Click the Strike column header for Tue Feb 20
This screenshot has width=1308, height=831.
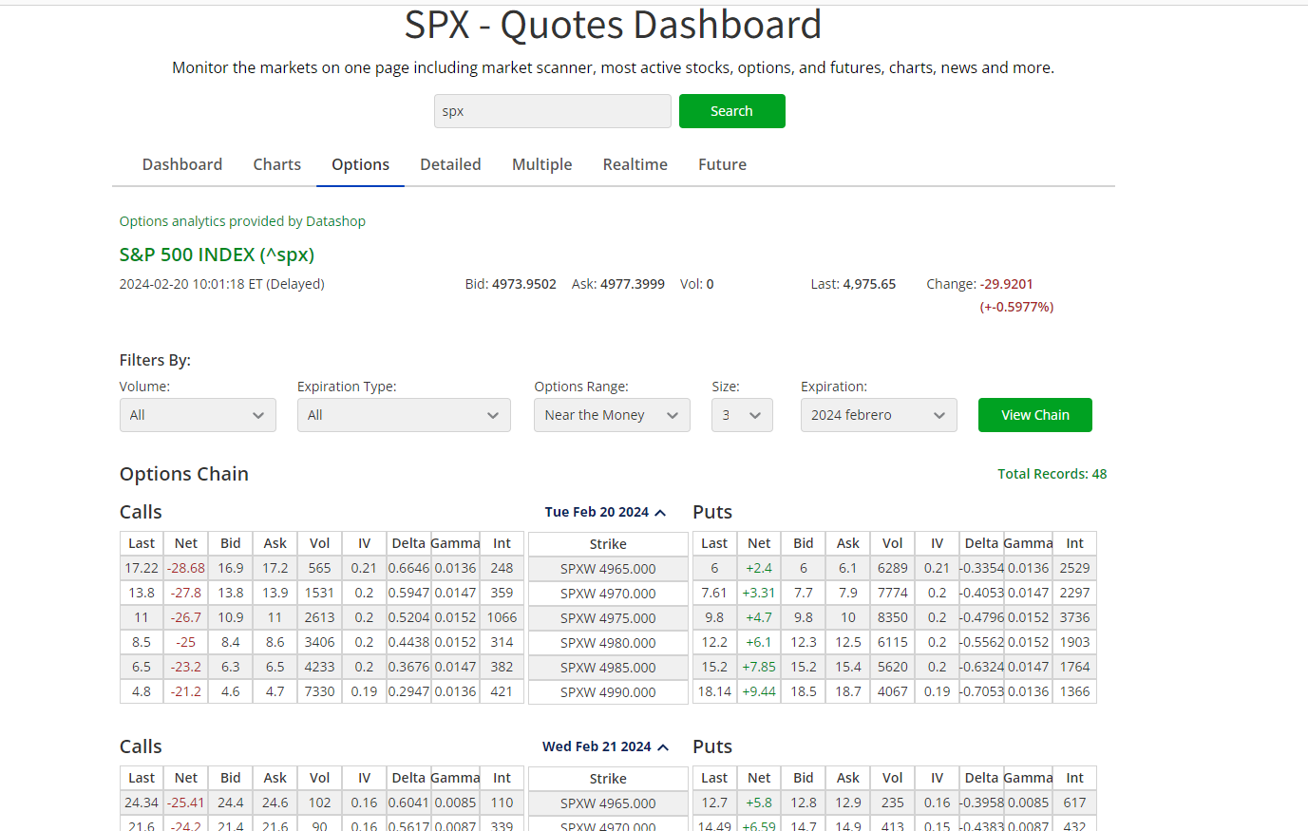click(608, 544)
